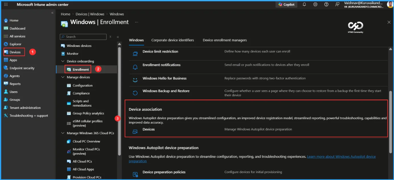394x180 pixels.
Task: Open Windows Hello for Business
Action: 165,78
